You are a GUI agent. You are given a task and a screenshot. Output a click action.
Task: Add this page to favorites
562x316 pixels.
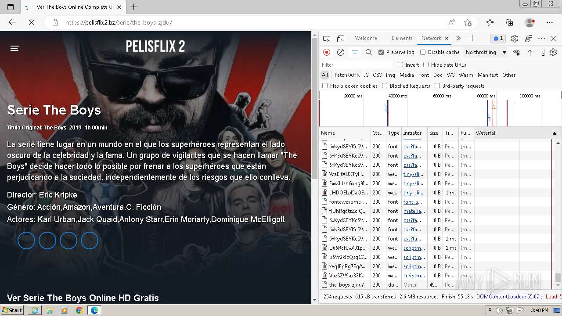click(x=468, y=22)
